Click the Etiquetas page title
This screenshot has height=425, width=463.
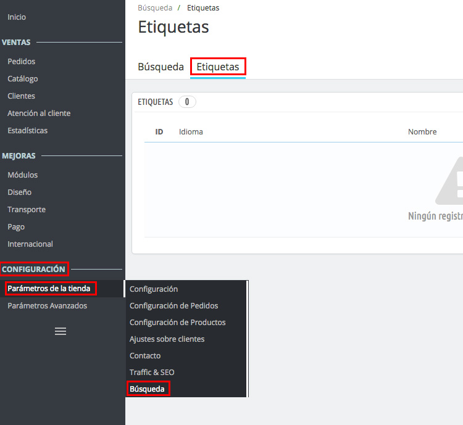(173, 27)
